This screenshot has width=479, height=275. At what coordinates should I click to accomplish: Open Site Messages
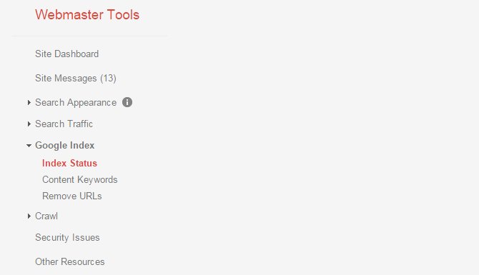pyautogui.click(x=76, y=79)
